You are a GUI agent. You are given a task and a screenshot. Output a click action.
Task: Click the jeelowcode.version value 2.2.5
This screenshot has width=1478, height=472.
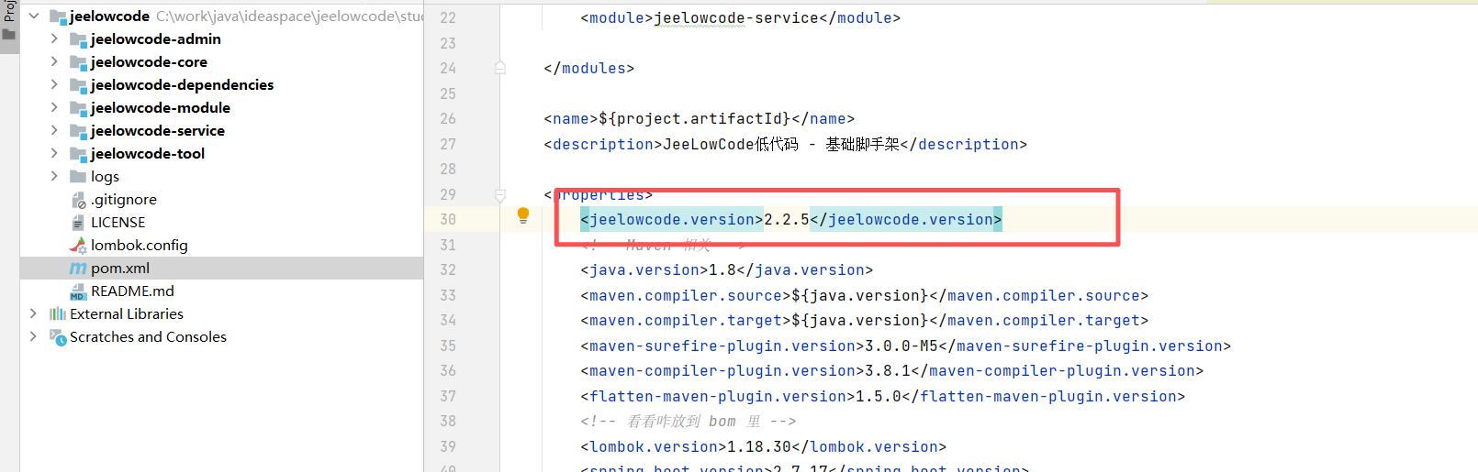click(x=786, y=220)
